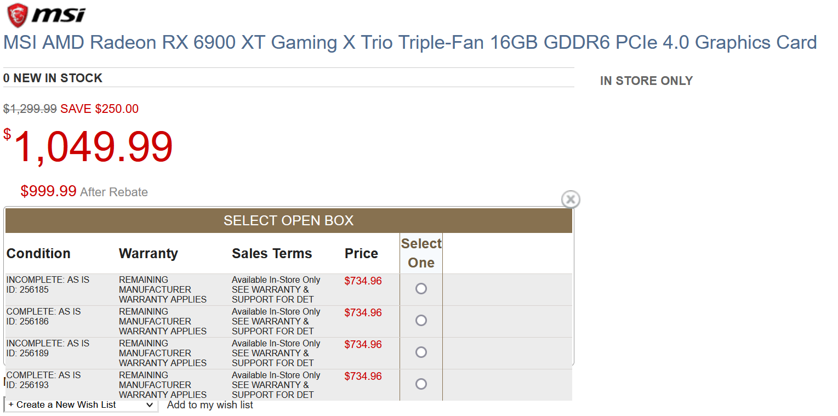The image size is (838, 416).
Task: Click the Add to my wish list link
Action: coord(210,405)
